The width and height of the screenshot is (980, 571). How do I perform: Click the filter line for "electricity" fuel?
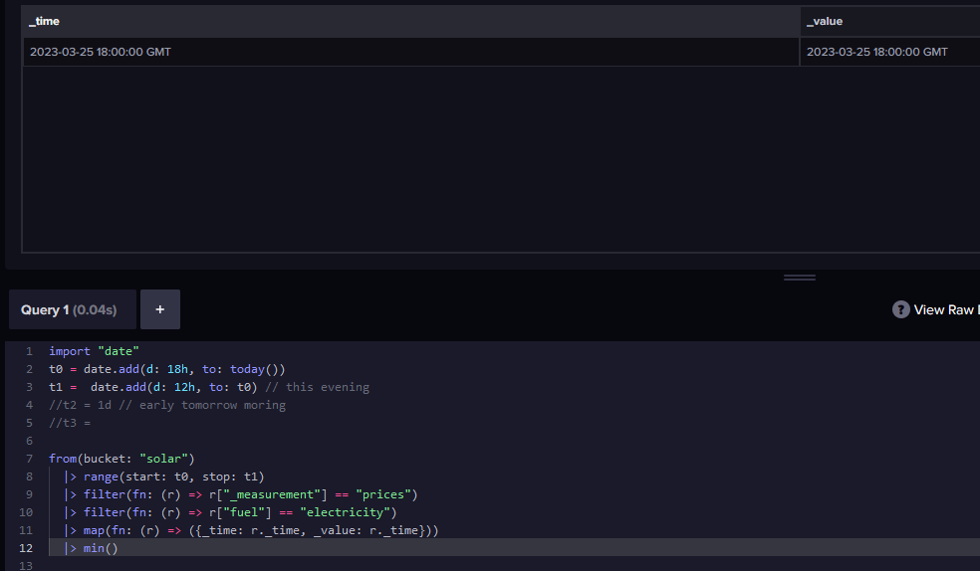(x=230, y=512)
